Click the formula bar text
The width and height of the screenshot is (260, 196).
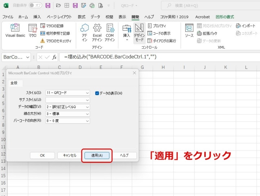[110, 57]
